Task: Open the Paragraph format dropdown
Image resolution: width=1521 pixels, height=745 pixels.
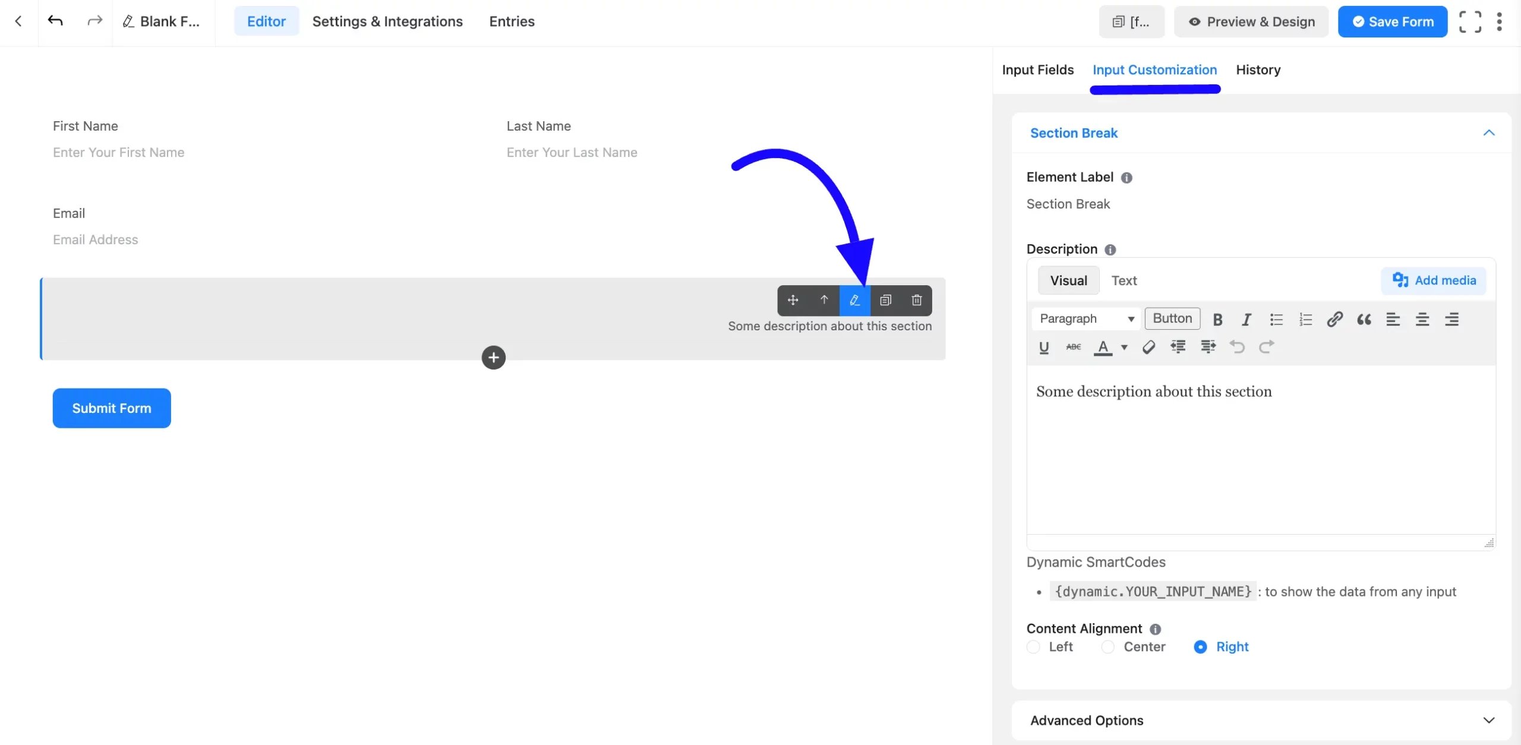Action: tap(1086, 319)
